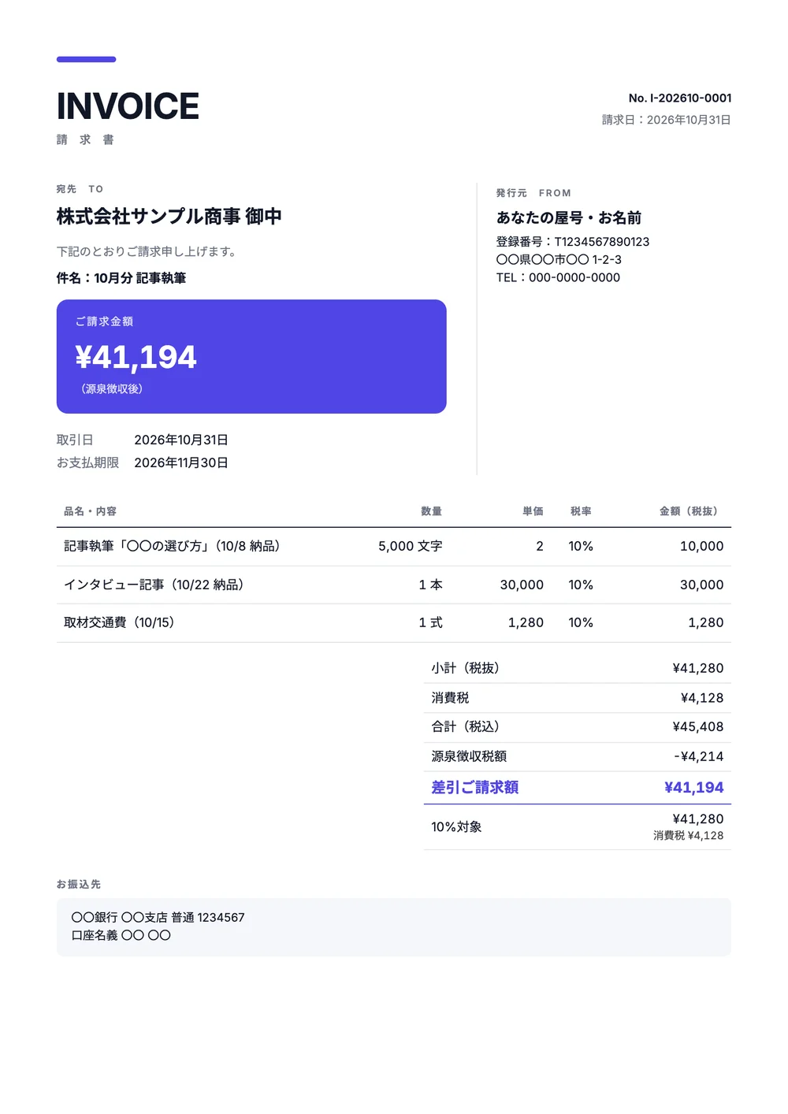Image resolution: width=788 pixels, height=1114 pixels.
Task: Select ¥41,280 in the 10%対象 row
Action: tap(698, 819)
